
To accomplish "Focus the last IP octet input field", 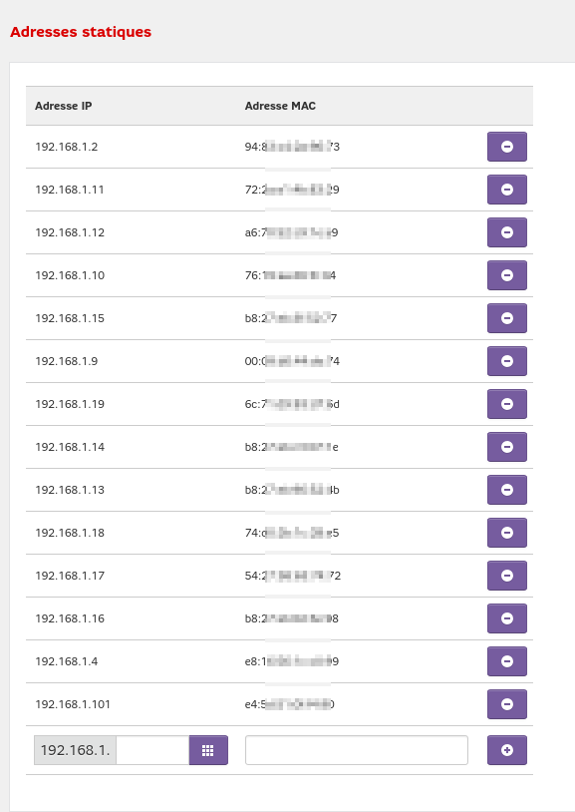I will 152,750.
